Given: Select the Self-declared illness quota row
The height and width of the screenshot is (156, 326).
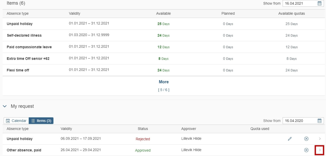Looking at the screenshot, I should 164,35.
